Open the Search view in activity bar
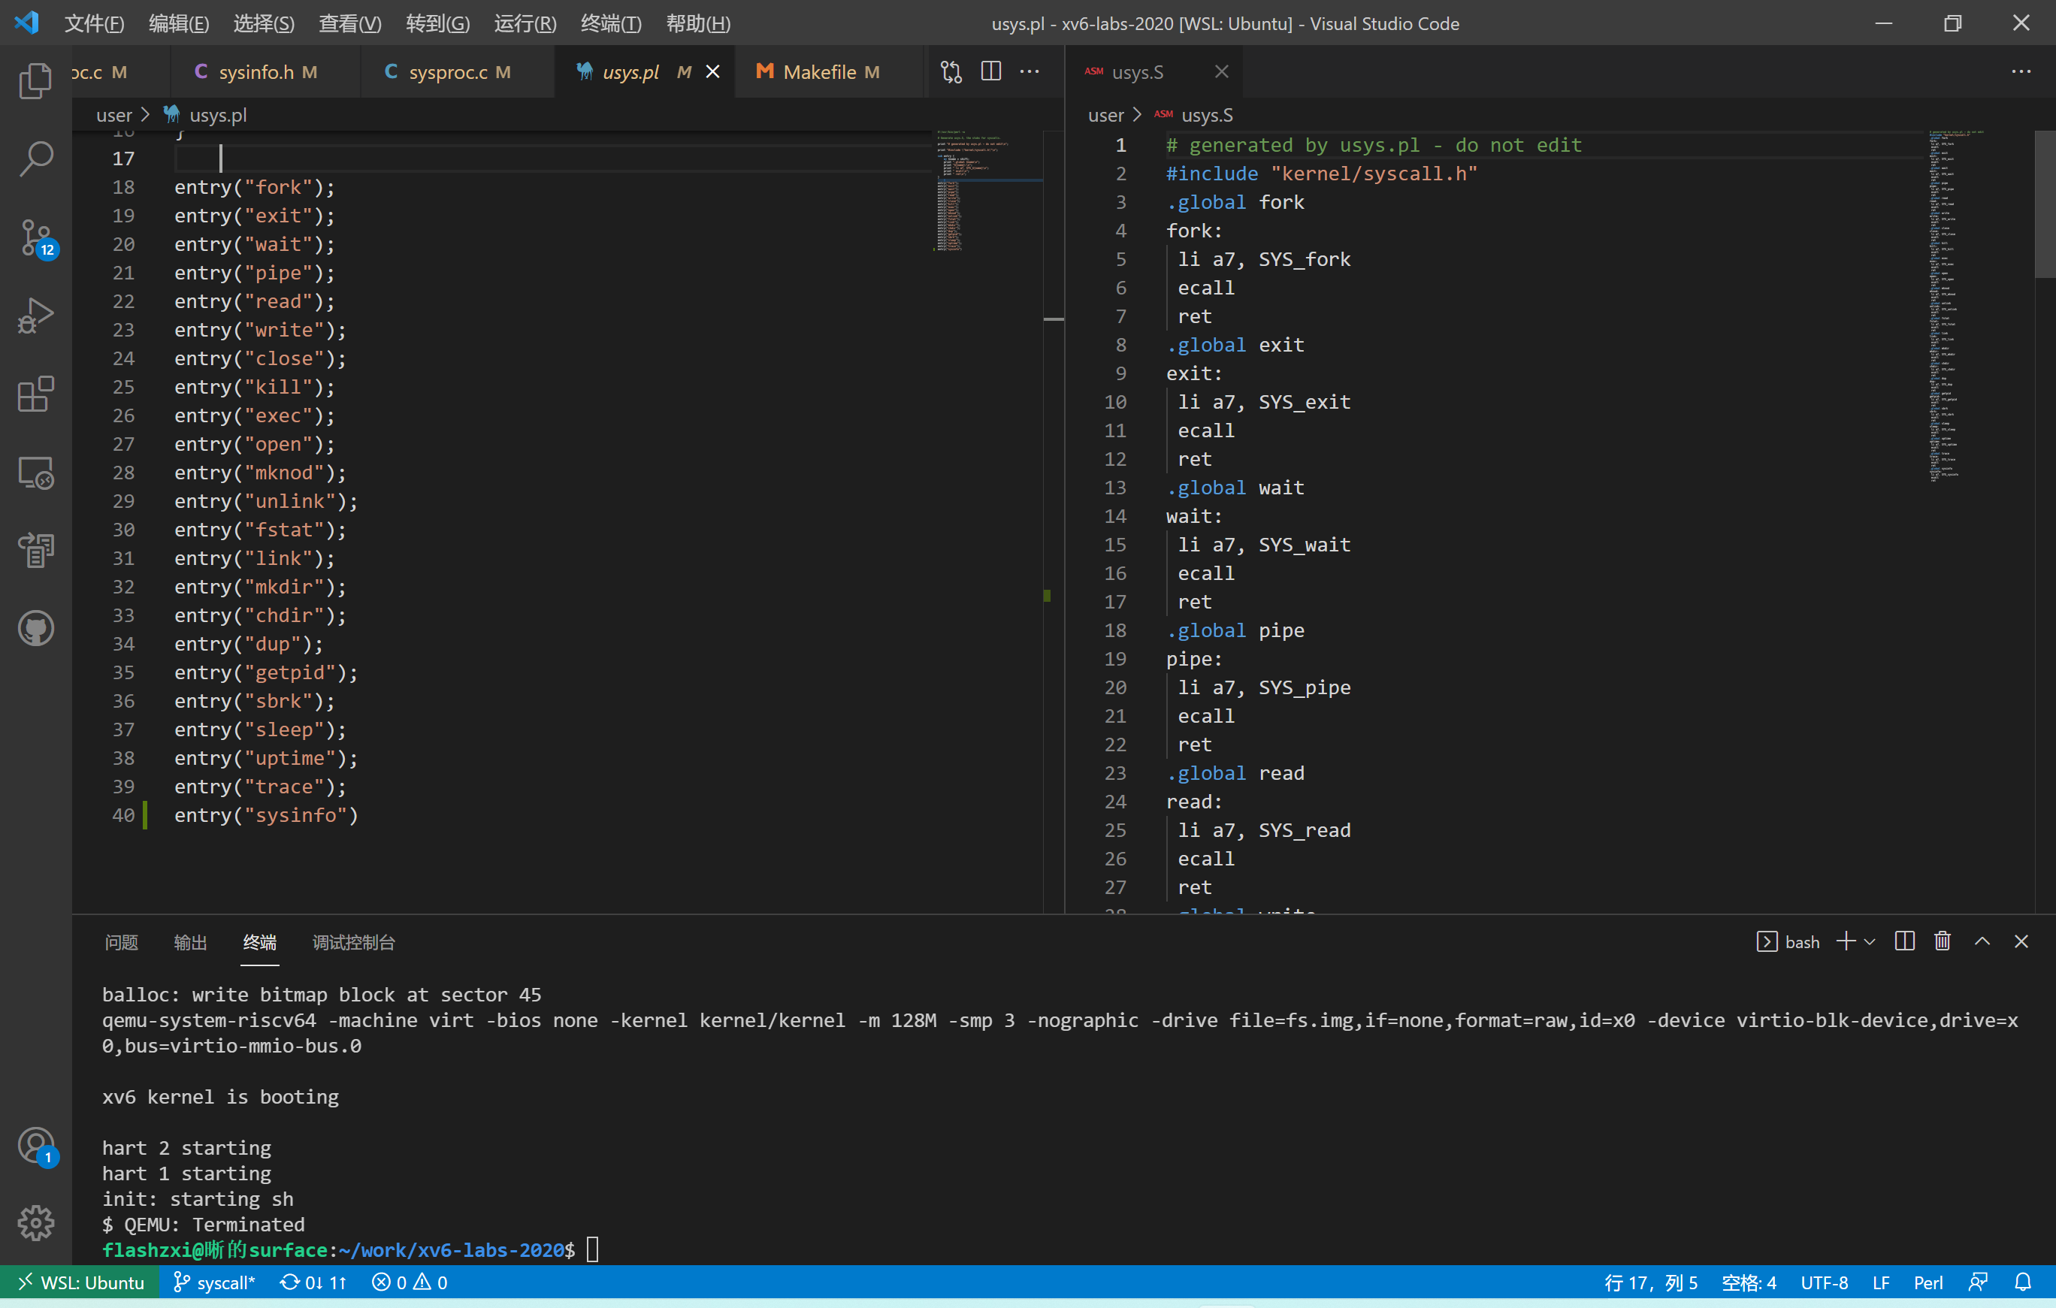This screenshot has width=2056, height=1308. [36, 159]
